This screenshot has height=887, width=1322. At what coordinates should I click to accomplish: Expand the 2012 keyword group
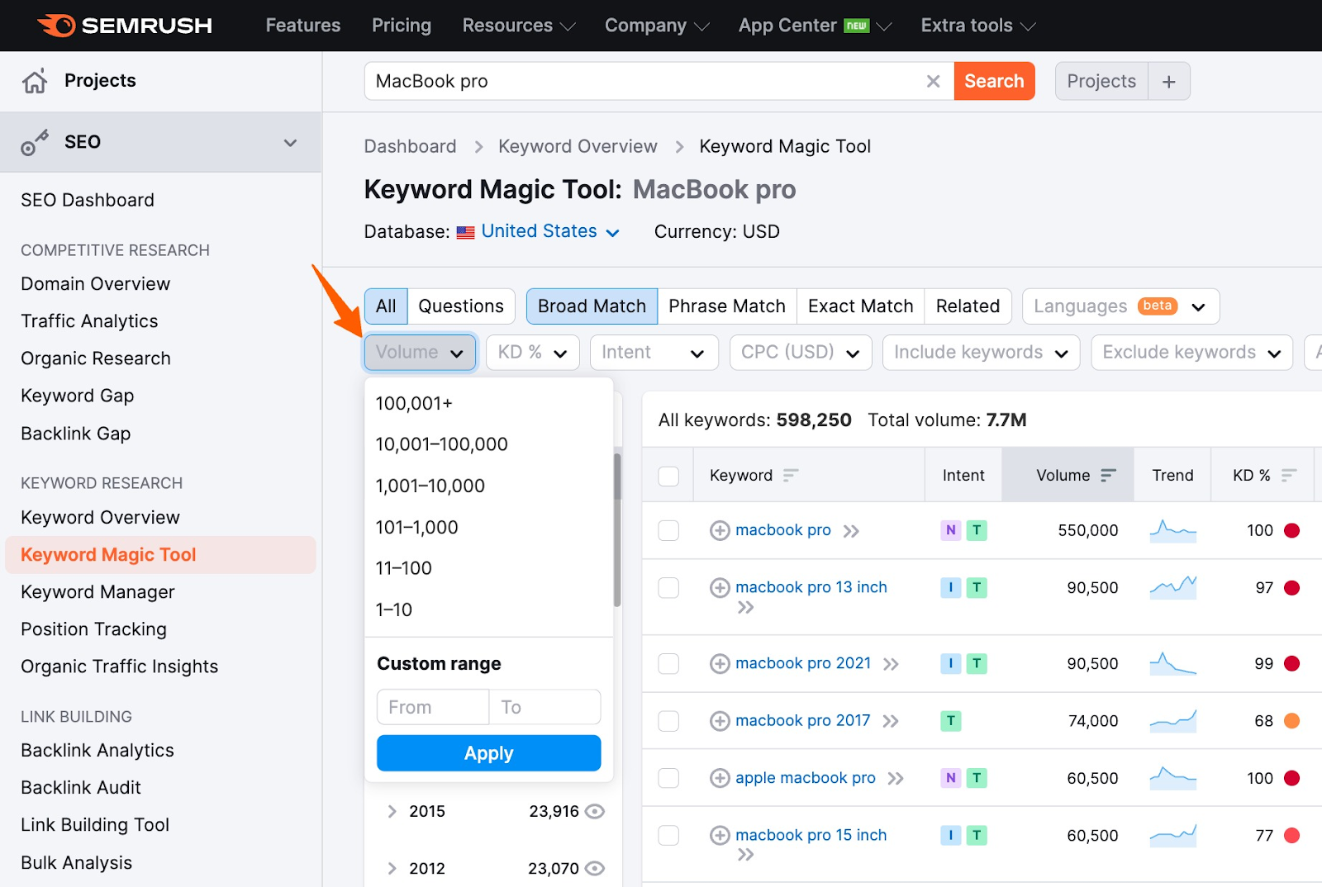coord(392,868)
